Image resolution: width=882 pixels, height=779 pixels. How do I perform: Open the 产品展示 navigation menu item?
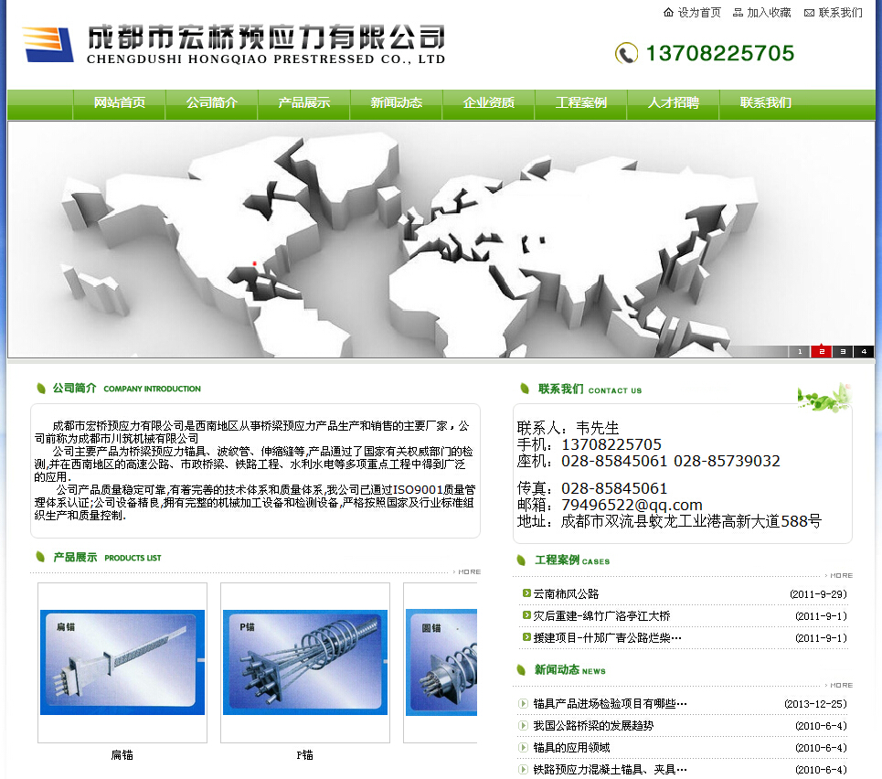point(304,102)
